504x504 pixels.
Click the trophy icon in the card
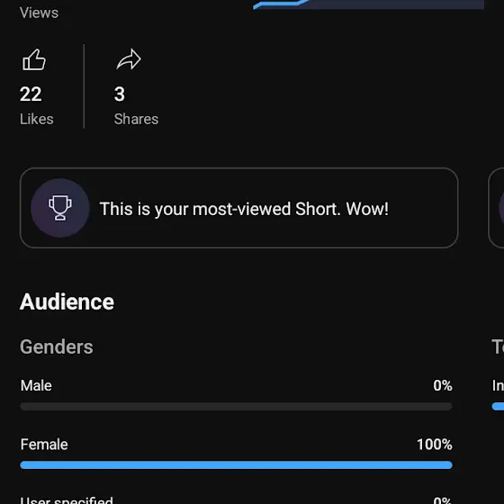point(60,208)
